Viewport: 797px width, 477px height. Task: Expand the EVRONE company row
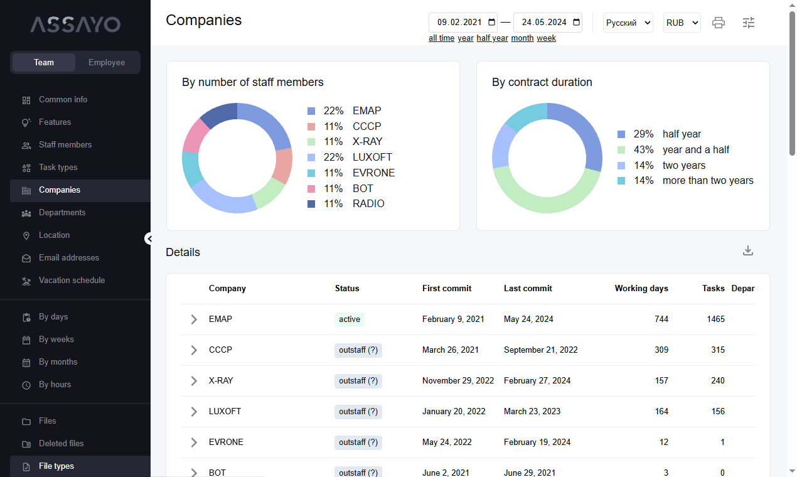pyautogui.click(x=194, y=442)
